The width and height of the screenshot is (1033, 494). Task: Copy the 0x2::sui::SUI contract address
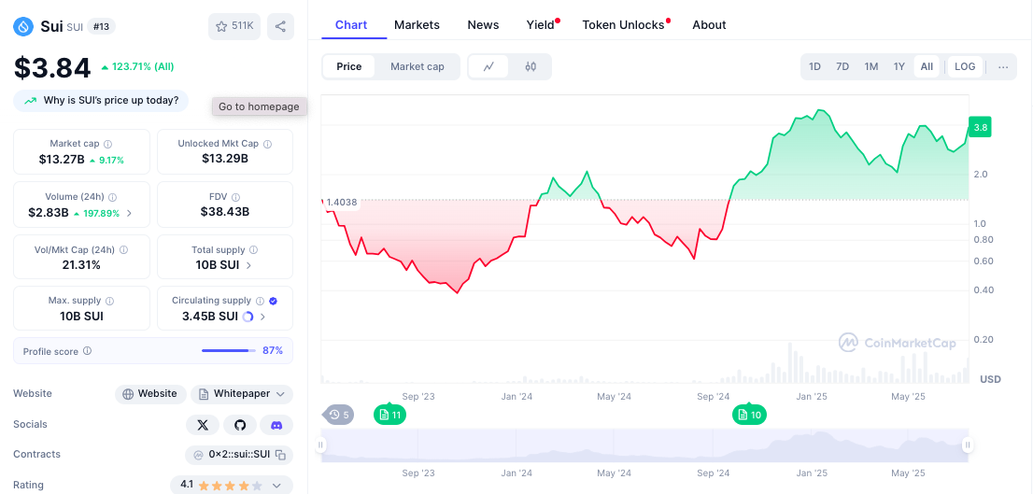point(279,455)
